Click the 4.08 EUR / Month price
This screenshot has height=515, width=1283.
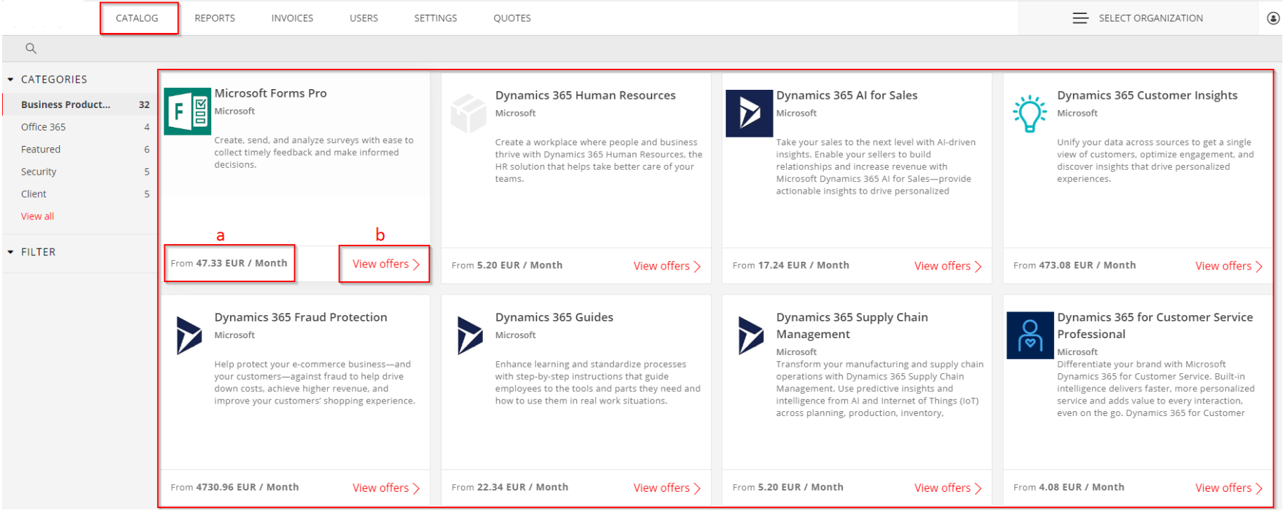1082,487
